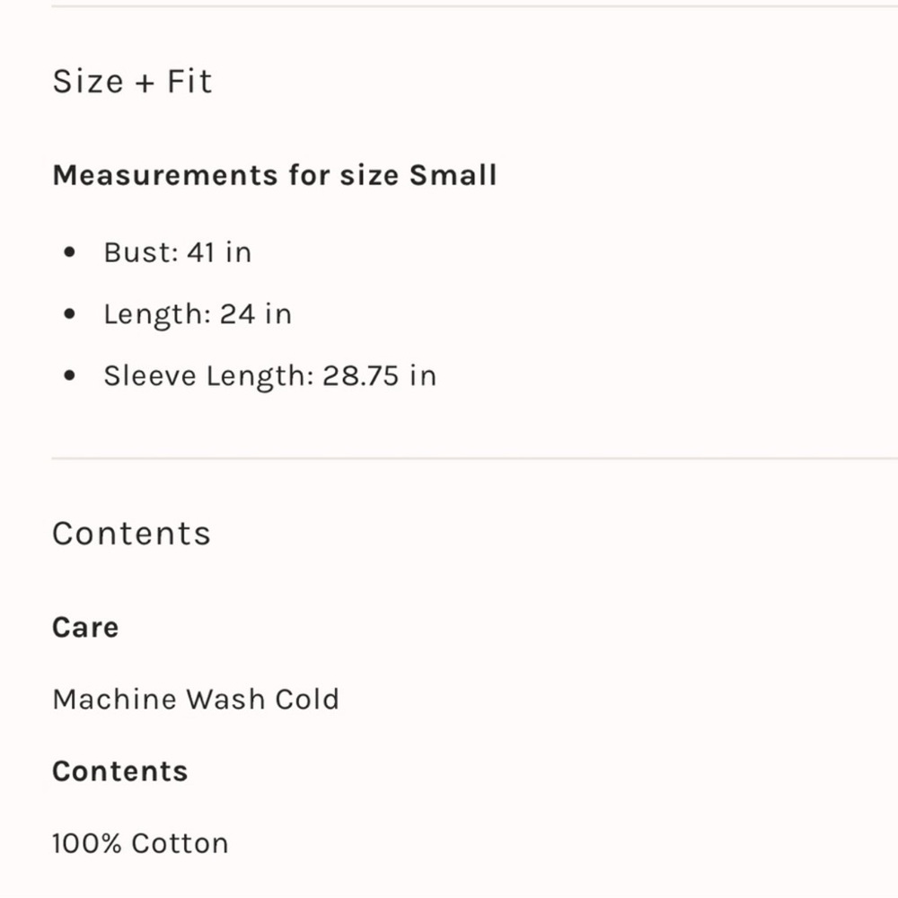This screenshot has height=898, width=898.
Task: Expand the Size + Fit section heading
Action: coord(132,82)
